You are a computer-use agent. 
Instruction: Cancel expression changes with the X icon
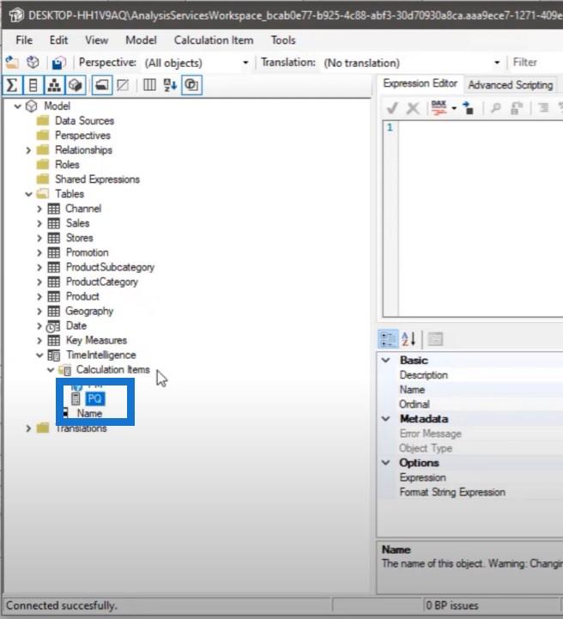(413, 108)
